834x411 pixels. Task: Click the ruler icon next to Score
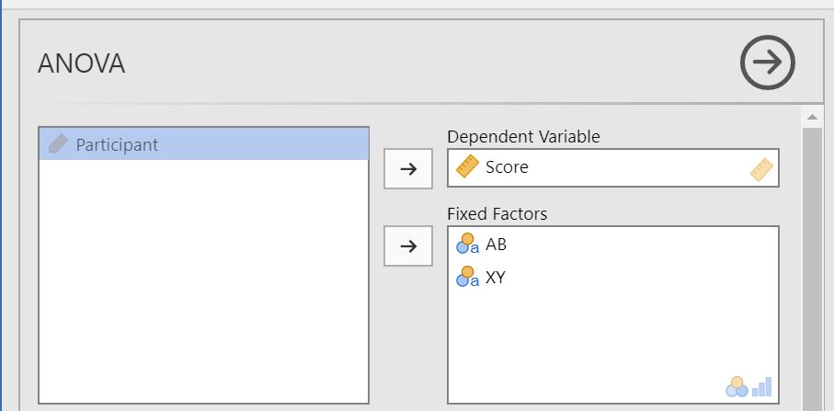(468, 167)
